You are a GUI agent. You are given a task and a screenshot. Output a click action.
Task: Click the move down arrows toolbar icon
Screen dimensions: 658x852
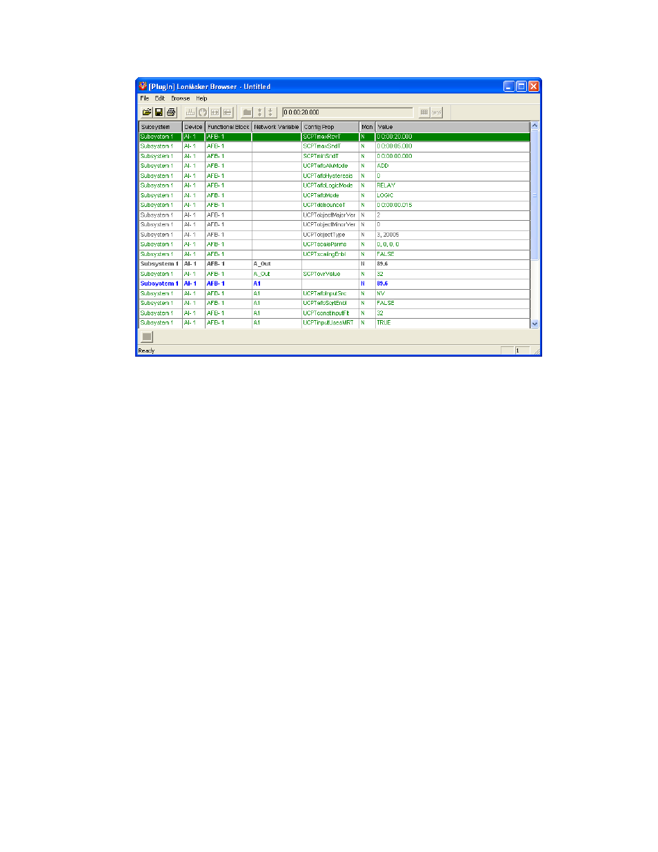pos(270,112)
